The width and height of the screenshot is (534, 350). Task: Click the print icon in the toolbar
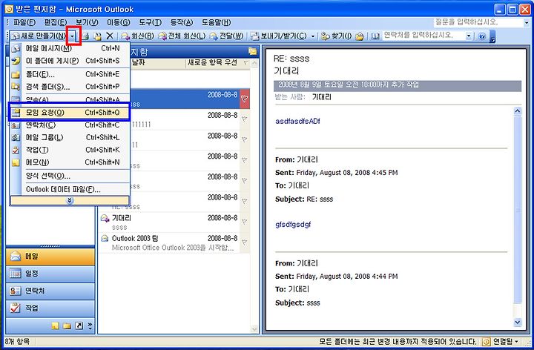85,36
